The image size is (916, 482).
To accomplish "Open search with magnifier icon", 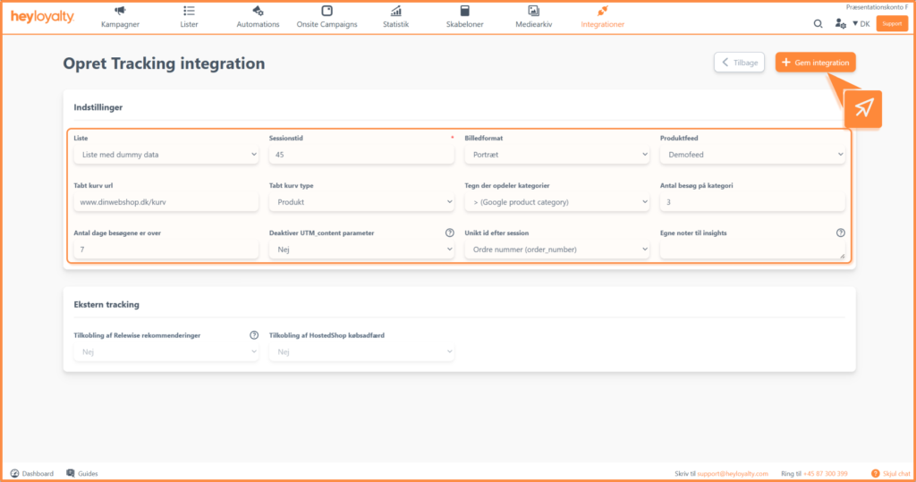I will click(x=818, y=23).
